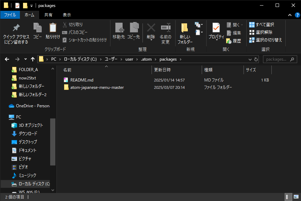The image size is (301, 201).
Task: Open the recent locations dropdown arrow
Action: [x=25, y=59]
